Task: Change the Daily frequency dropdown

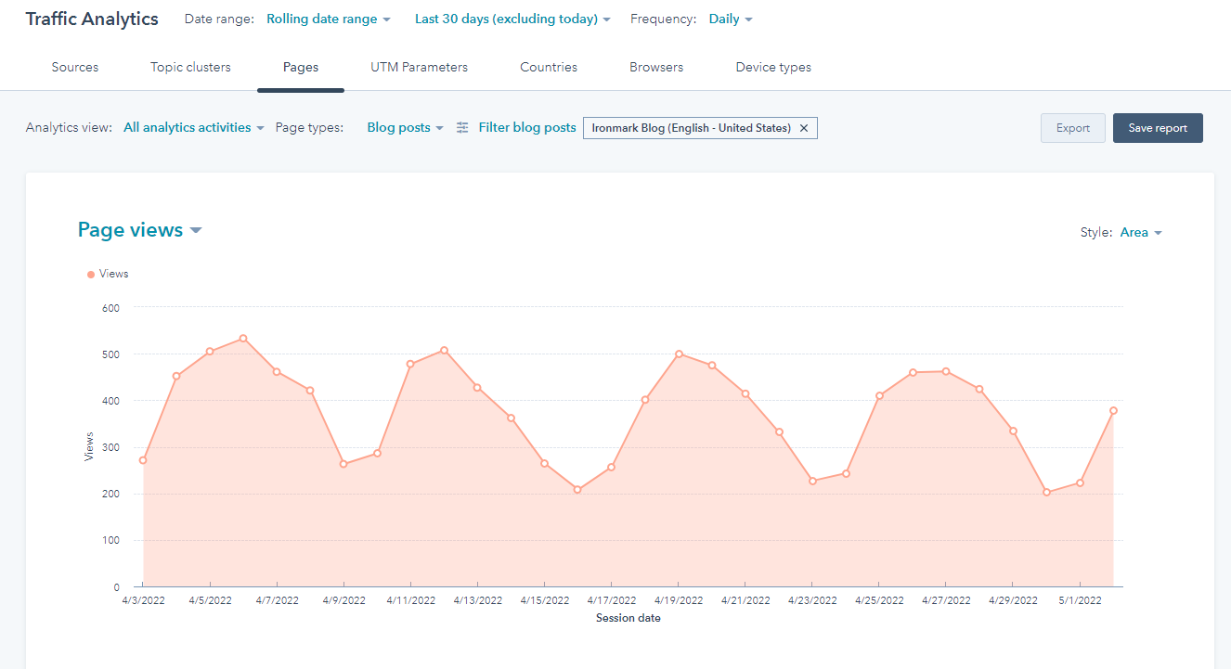Action: coord(731,19)
